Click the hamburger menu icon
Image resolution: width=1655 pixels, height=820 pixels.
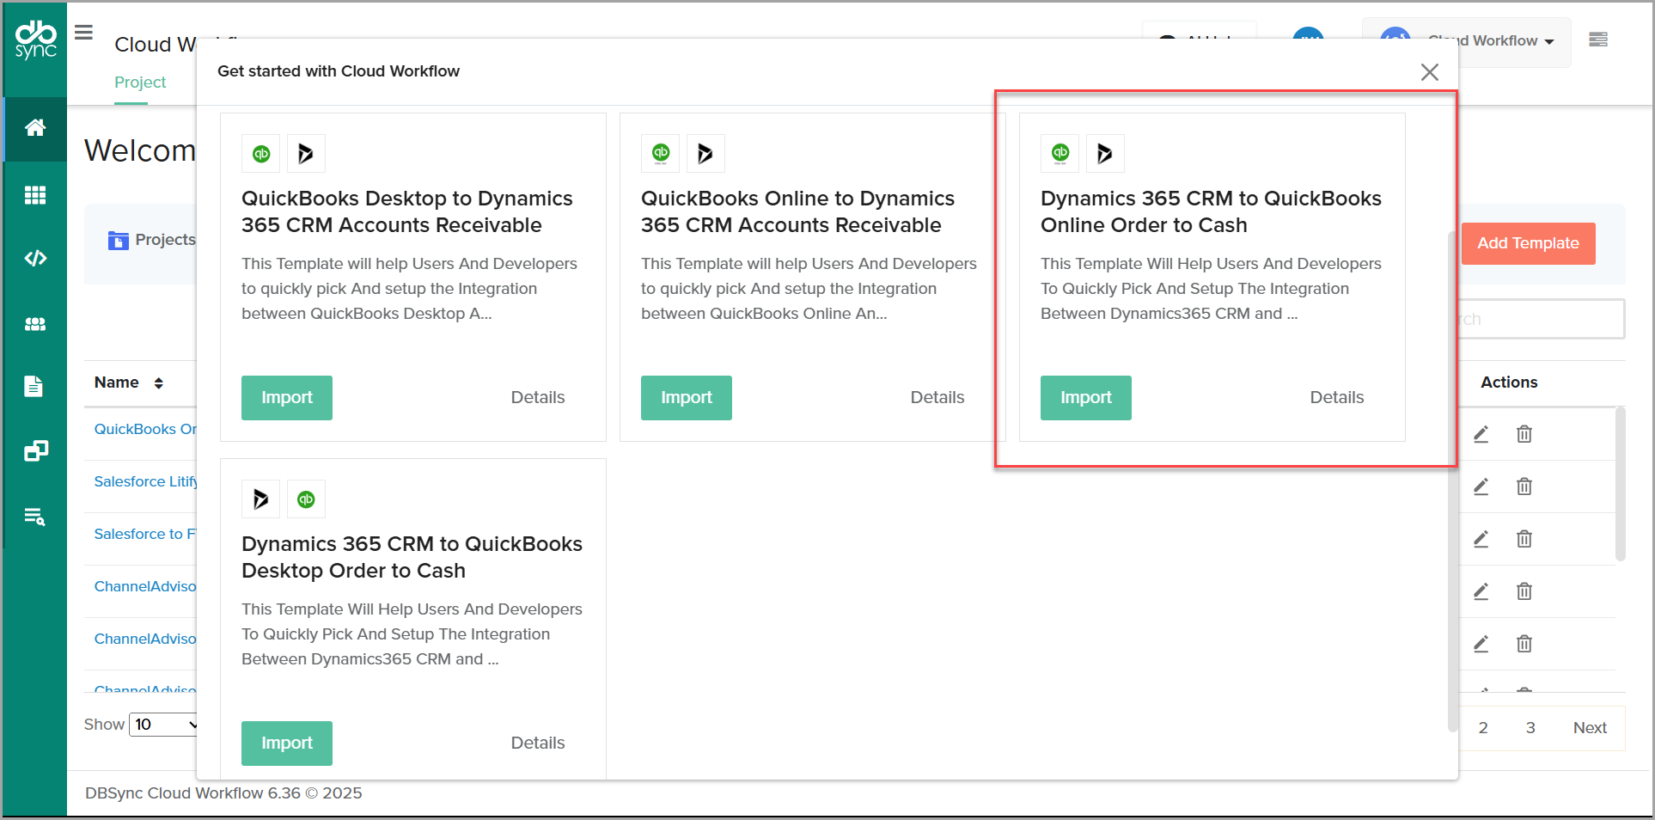(83, 33)
